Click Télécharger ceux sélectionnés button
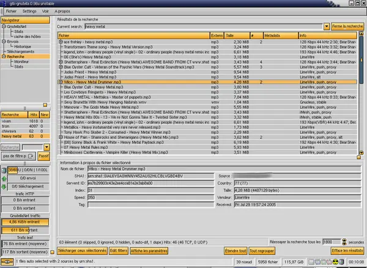The height and width of the screenshot is (268, 367). coord(83,251)
